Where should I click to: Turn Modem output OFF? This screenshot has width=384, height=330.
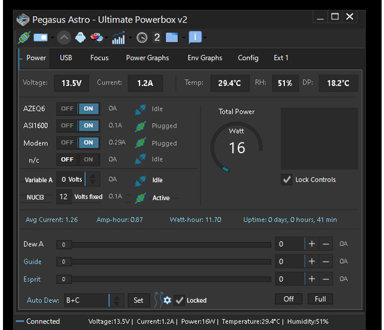(67, 142)
